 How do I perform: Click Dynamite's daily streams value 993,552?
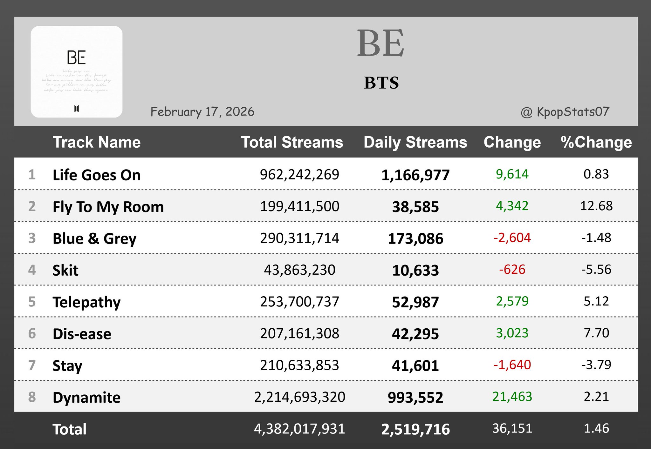[x=415, y=397]
